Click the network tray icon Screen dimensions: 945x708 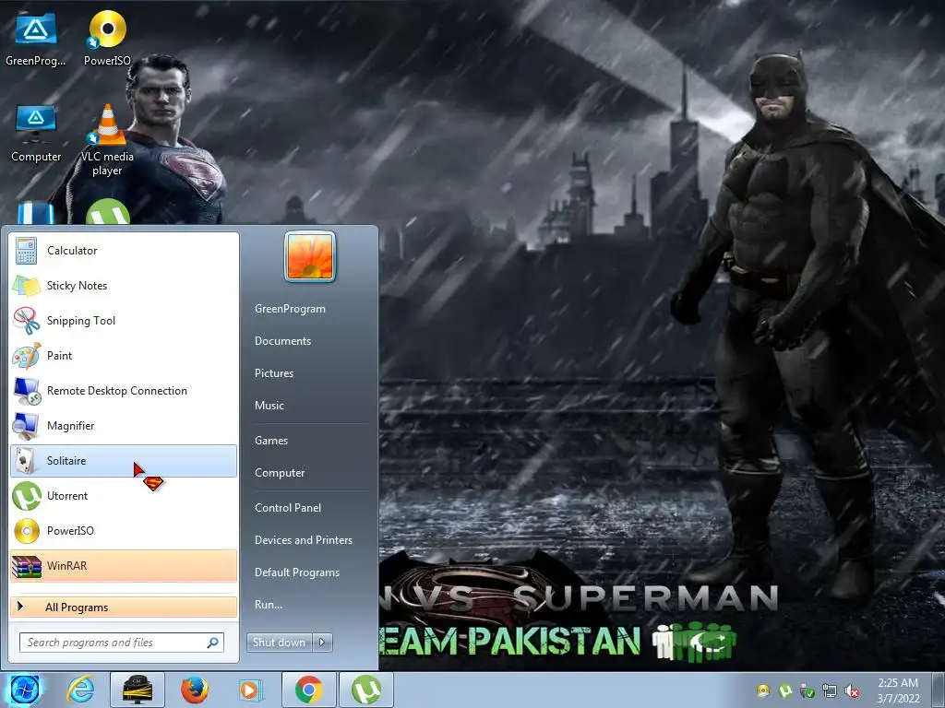pyautogui.click(x=830, y=691)
